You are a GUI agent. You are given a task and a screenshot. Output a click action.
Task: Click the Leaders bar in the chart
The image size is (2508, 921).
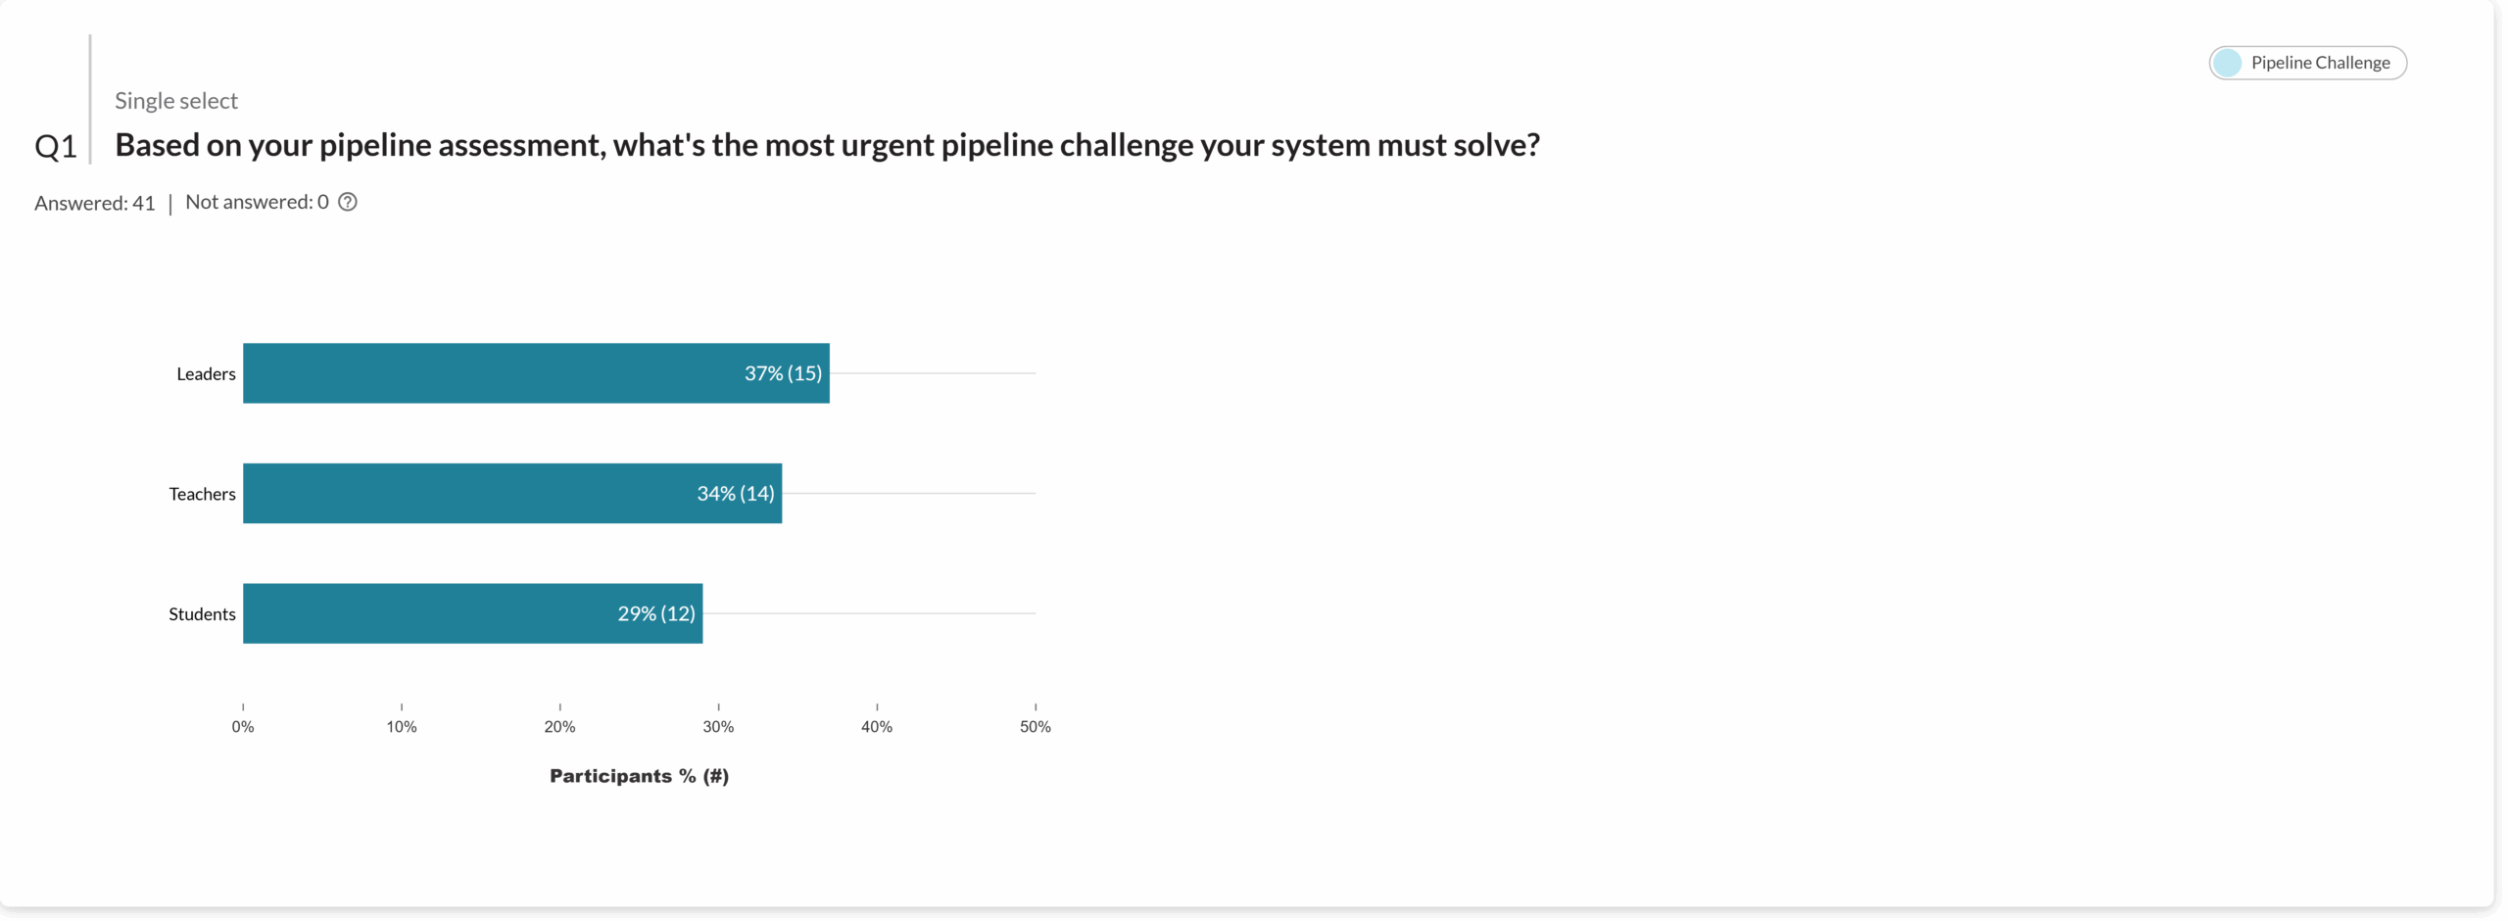coord(535,373)
